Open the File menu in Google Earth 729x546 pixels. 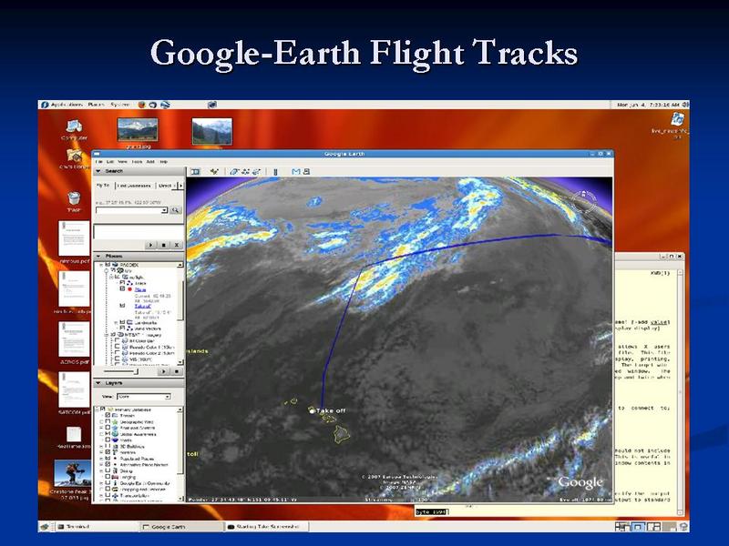coord(99,162)
